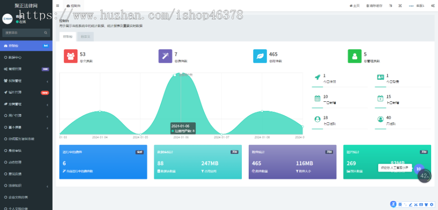The width and height of the screenshot is (438, 210).
Task: Click the purple magic wand icon showing 7
Action: tap(165, 56)
